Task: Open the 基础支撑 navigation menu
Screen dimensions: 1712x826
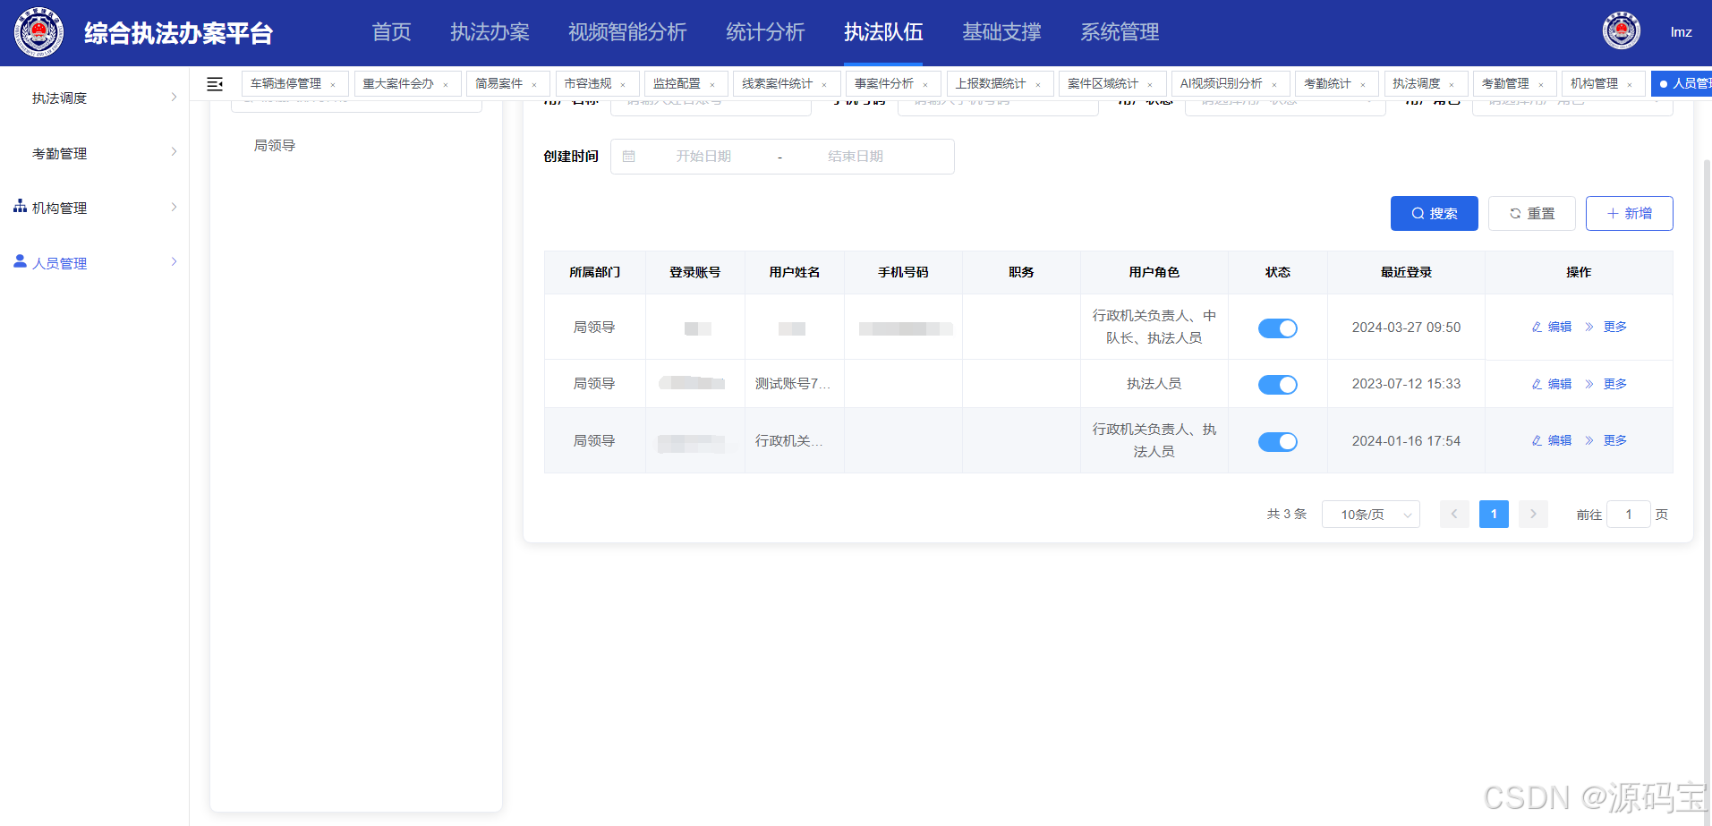Action: point(1001,32)
